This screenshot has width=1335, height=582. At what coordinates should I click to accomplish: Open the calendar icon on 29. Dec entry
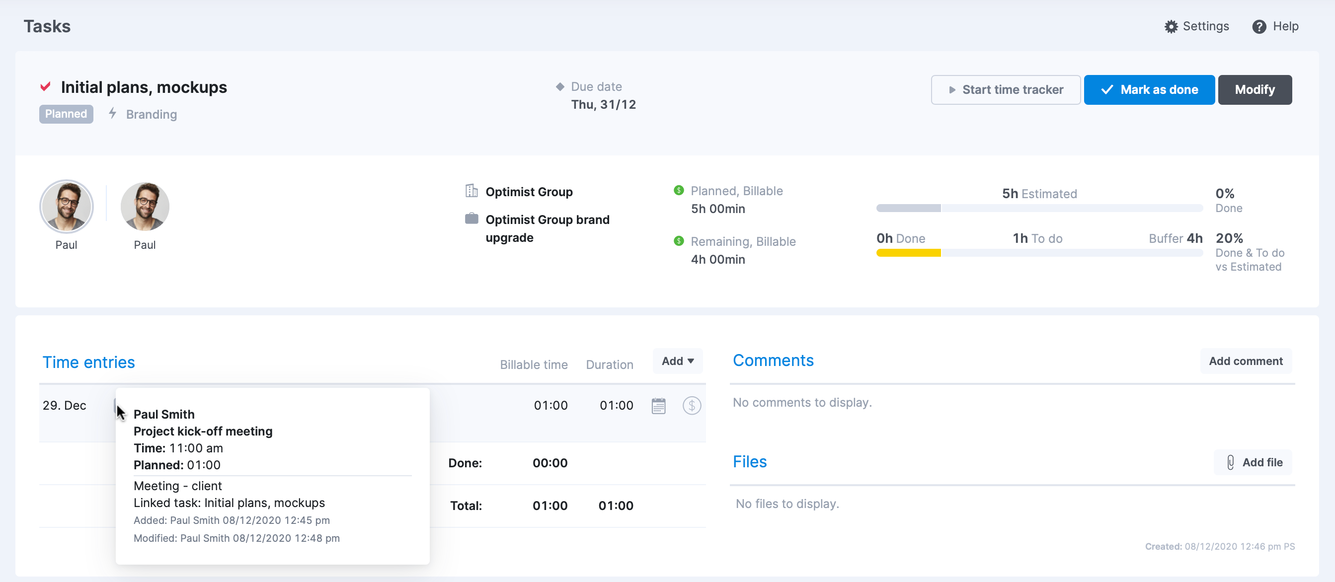point(658,405)
